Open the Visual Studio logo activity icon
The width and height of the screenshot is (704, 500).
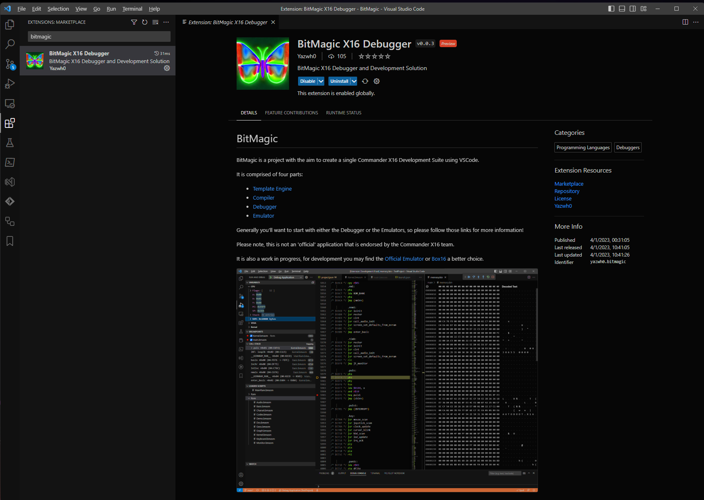(10, 182)
